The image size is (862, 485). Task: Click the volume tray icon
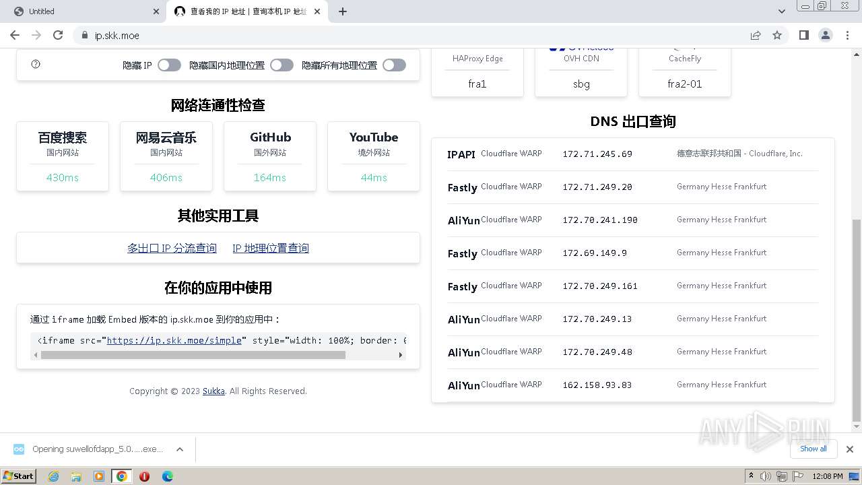[x=766, y=476]
